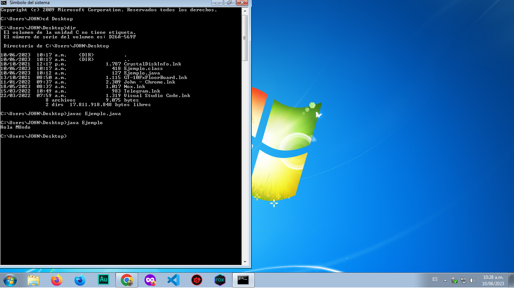Click the 'Directorio de C:\Users\JOHN\Desktop' line
This screenshot has width=514, height=289.
(x=56, y=46)
